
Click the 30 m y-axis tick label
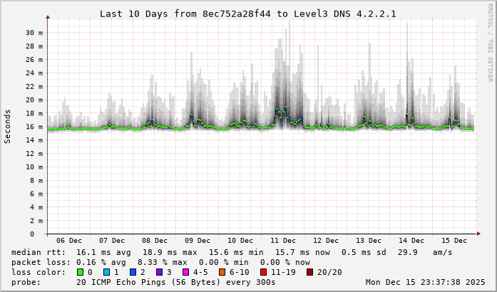point(34,33)
